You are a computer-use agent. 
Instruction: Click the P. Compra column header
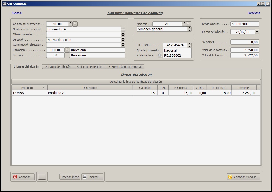pyautogui.click(x=181, y=88)
